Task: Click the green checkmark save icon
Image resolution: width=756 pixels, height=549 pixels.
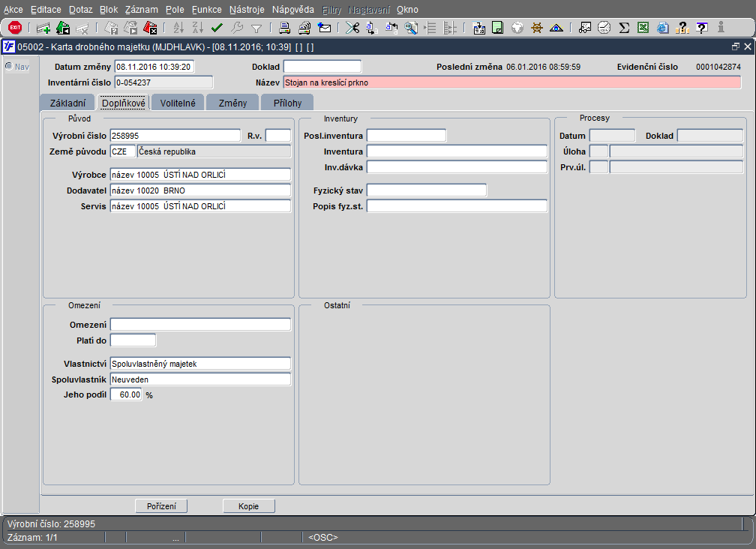Action: coord(217,28)
